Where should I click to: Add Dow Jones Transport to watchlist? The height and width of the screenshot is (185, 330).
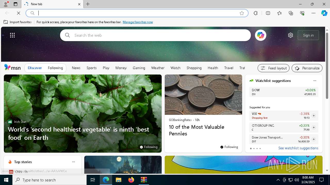[x=313, y=139]
